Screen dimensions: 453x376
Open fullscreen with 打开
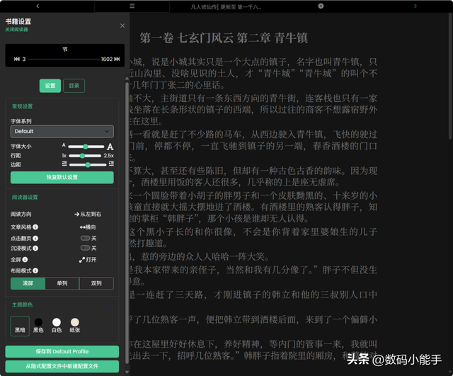tap(88, 260)
